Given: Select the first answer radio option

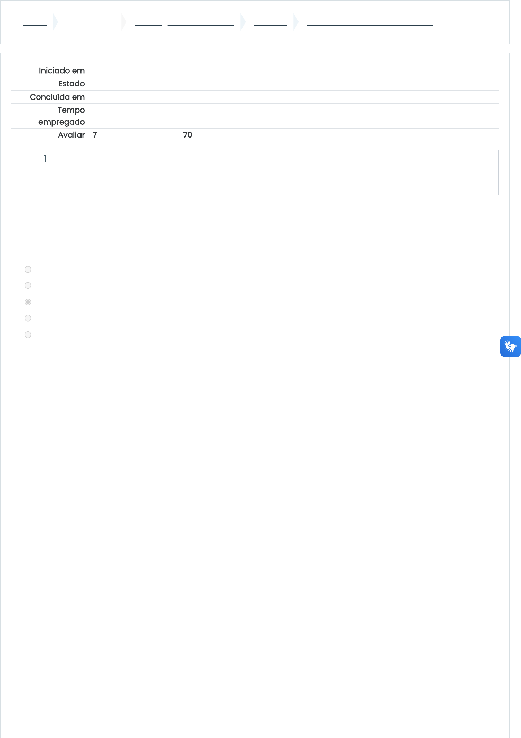Looking at the screenshot, I should tap(28, 269).
